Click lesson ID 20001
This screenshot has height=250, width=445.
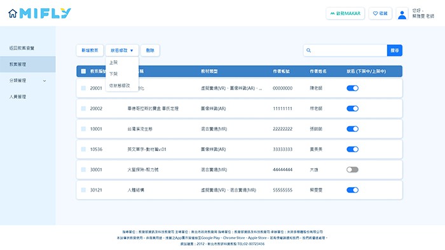[96, 88]
